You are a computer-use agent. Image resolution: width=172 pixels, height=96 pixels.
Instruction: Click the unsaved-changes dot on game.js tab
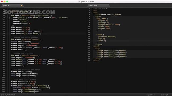21,6
